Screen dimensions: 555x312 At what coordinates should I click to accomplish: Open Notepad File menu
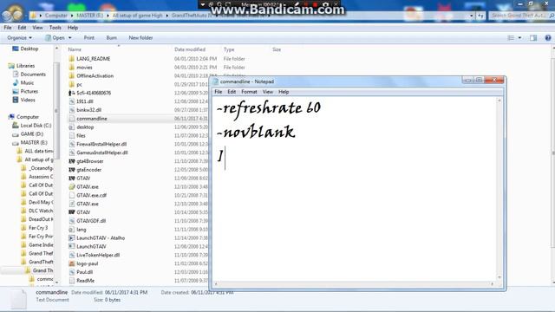point(219,92)
